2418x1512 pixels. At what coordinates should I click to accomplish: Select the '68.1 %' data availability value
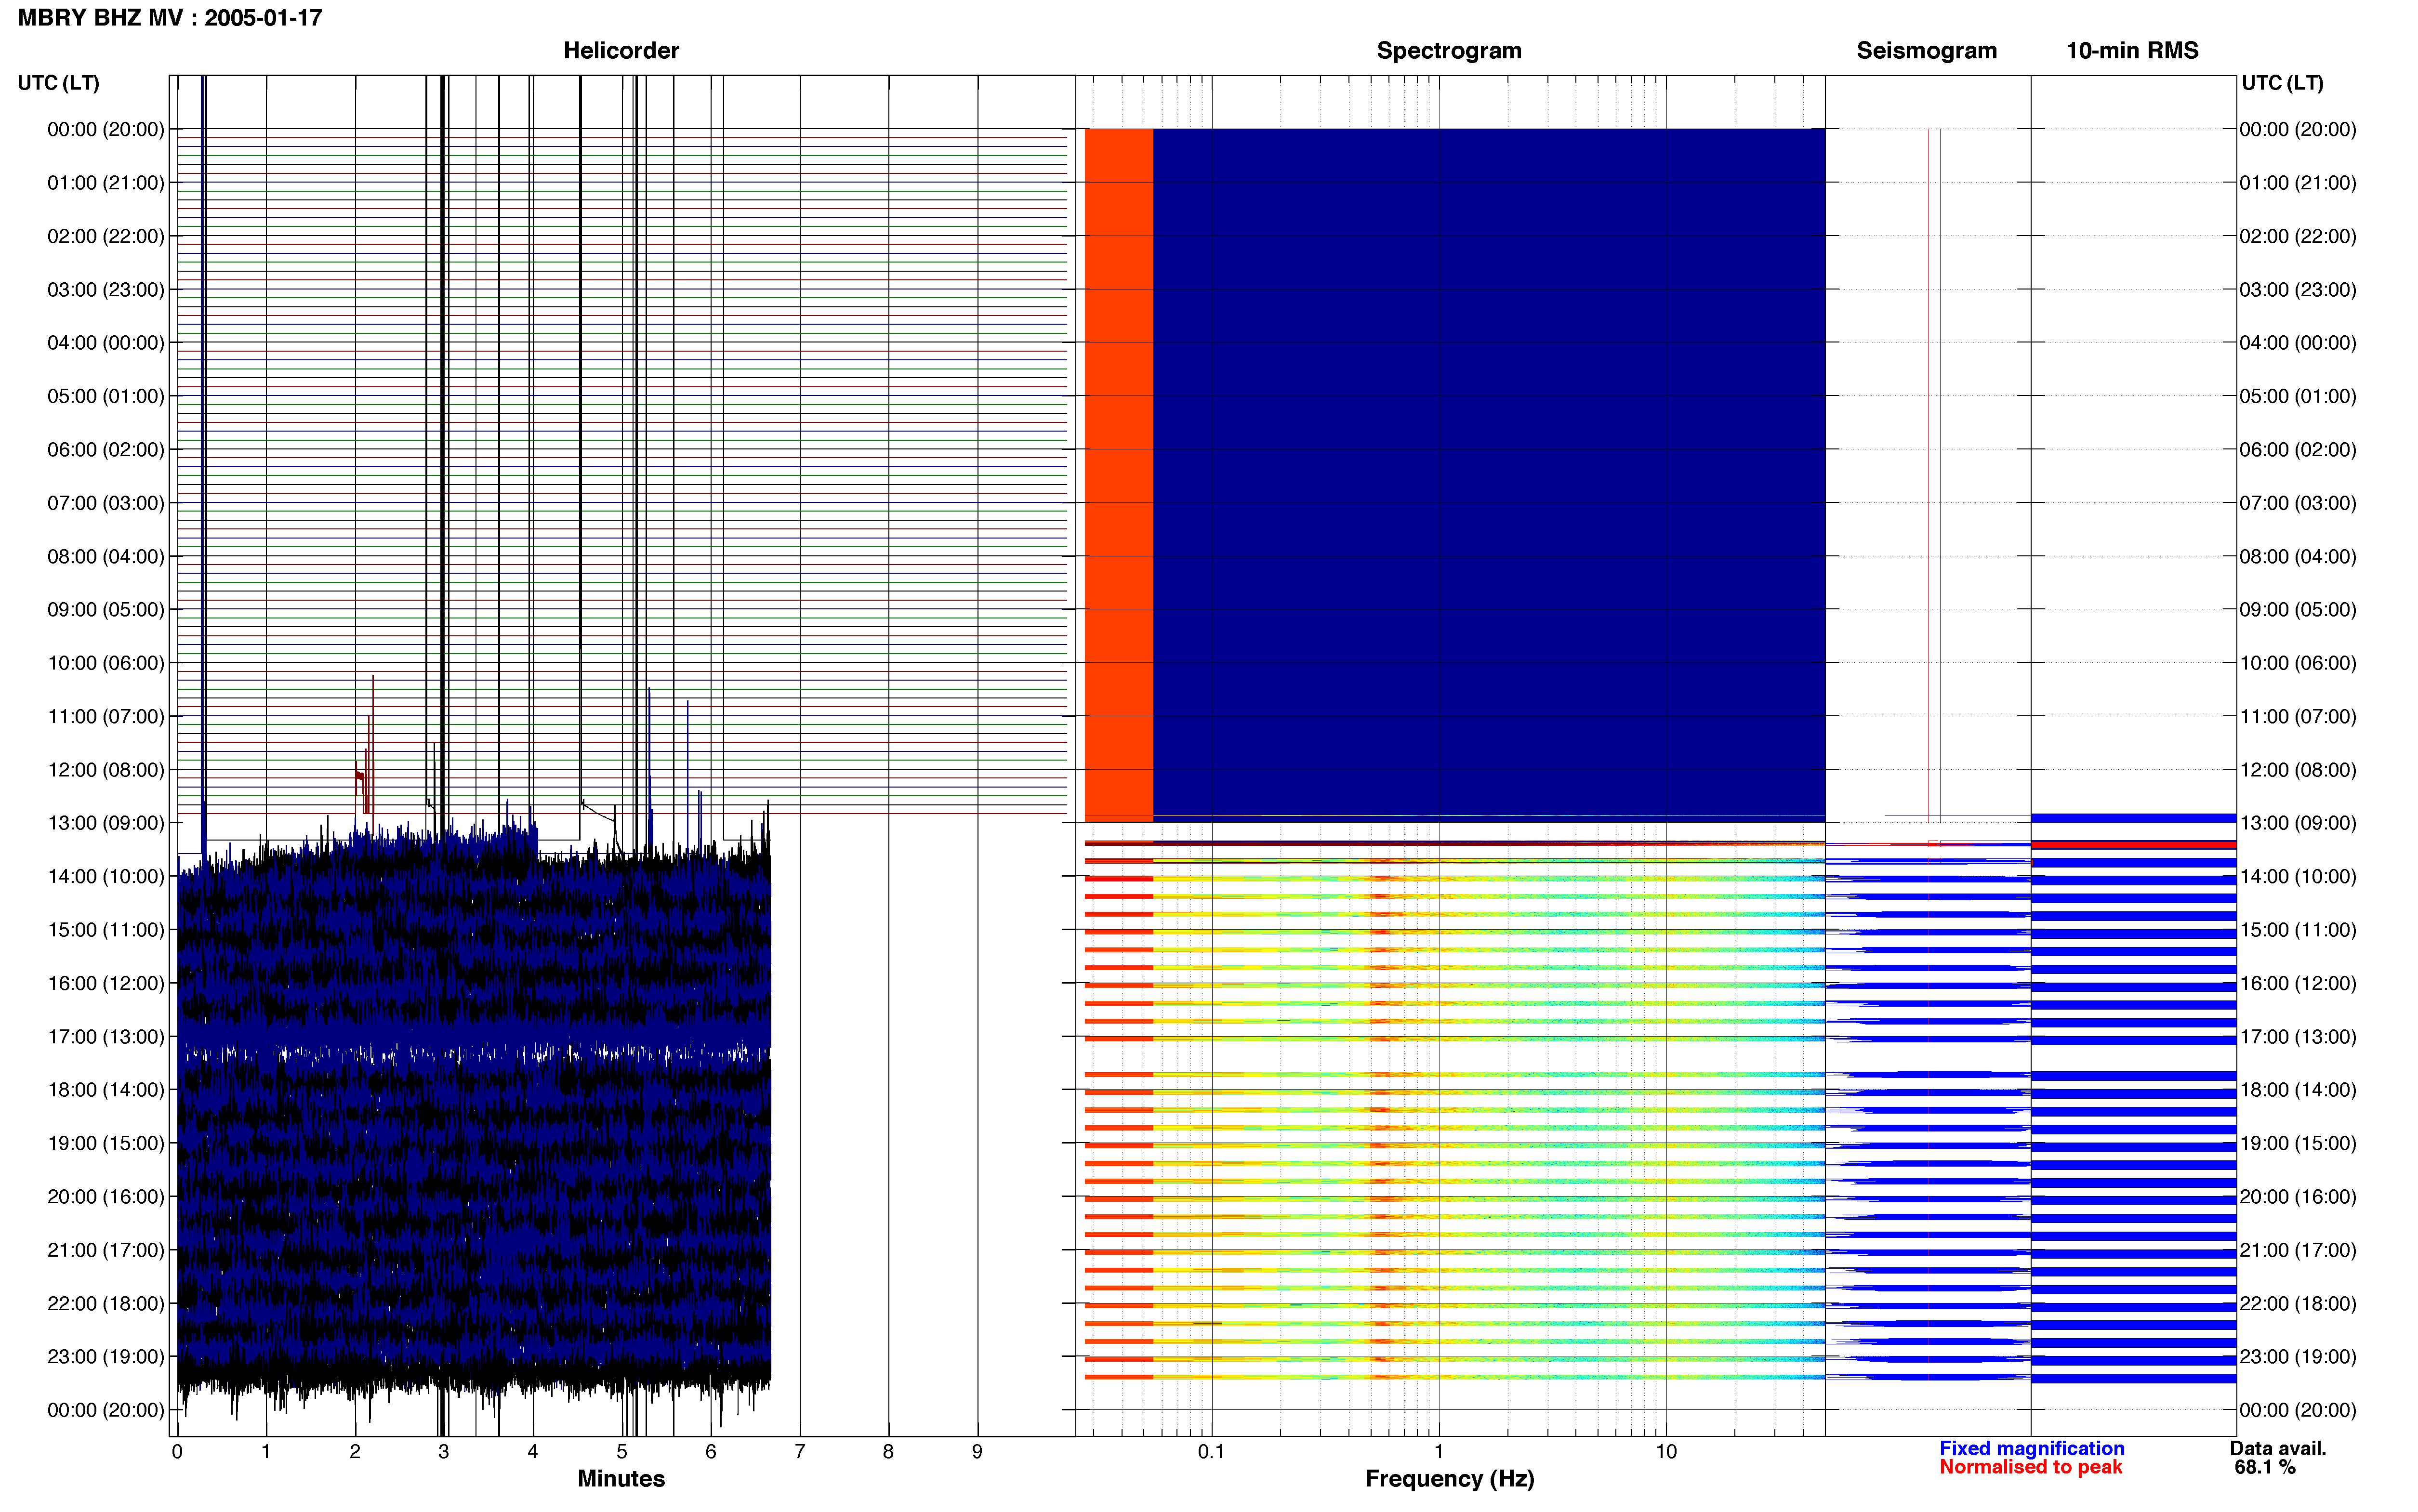[2264, 1467]
